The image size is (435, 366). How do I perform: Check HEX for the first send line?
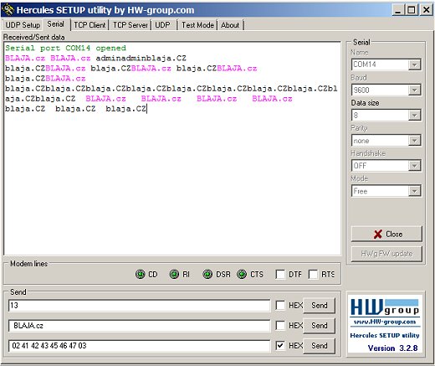point(280,305)
